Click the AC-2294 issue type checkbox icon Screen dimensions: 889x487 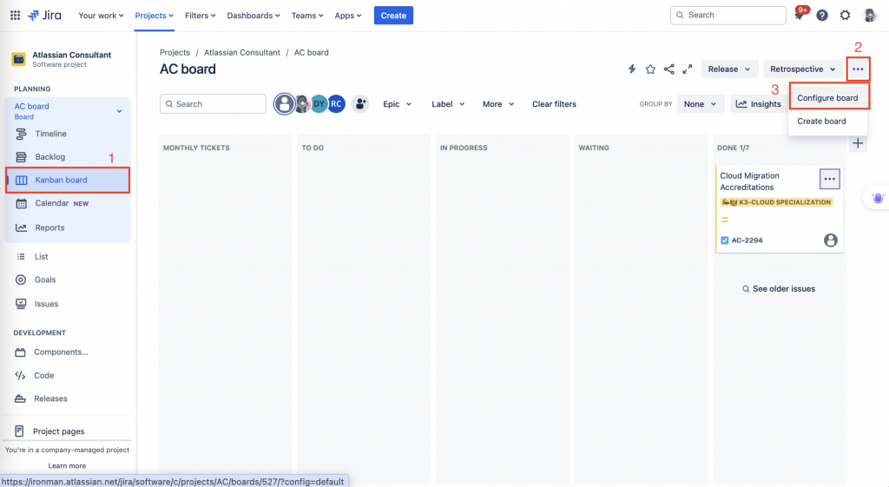tap(724, 240)
